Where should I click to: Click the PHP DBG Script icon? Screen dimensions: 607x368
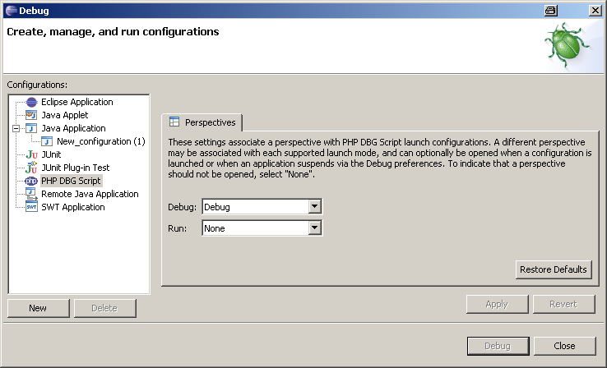[31, 181]
